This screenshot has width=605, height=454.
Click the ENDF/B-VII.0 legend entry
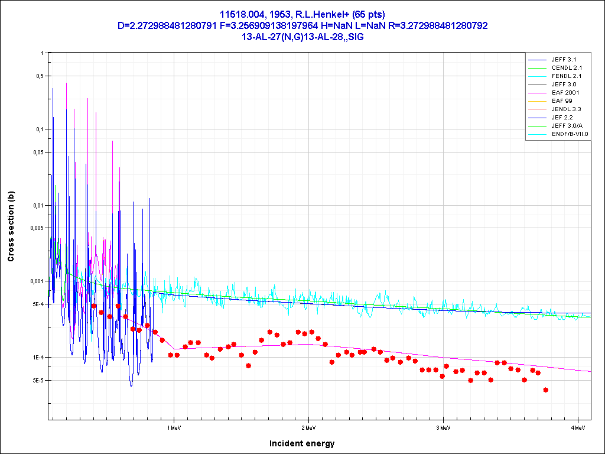click(x=567, y=134)
